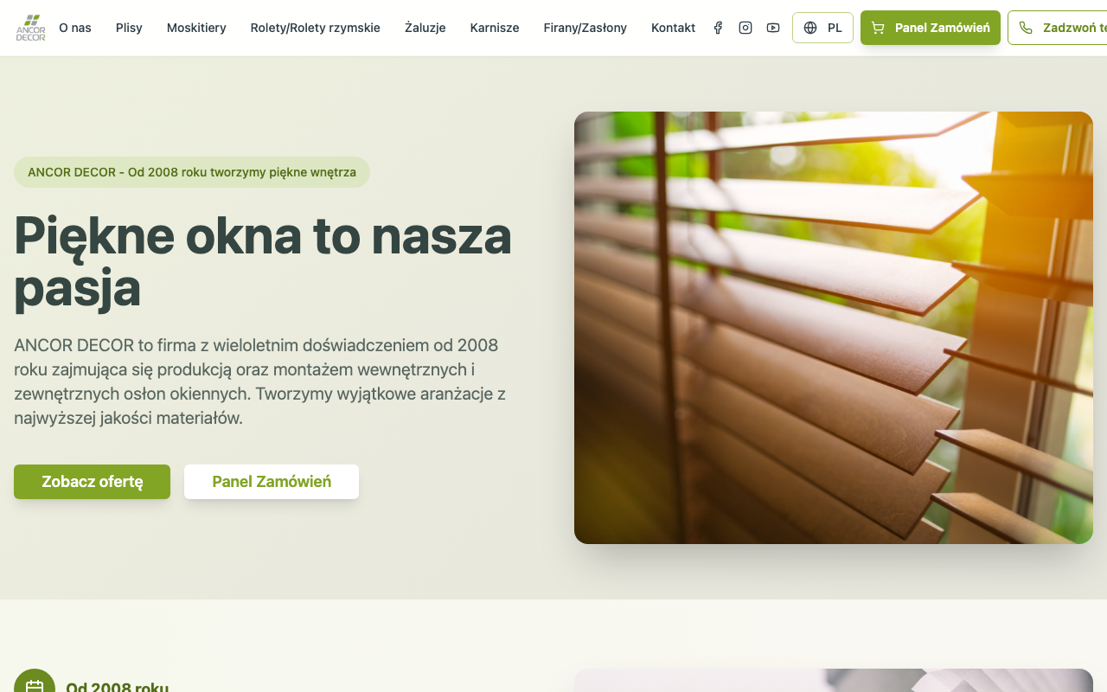The height and width of the screenshot is (692, 1107).
Task: Click the white Panel Zamówień hero button
Action: 272,482
